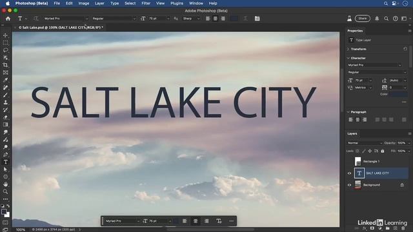Click the Color swatch in Properties panel

coord(399,95)
